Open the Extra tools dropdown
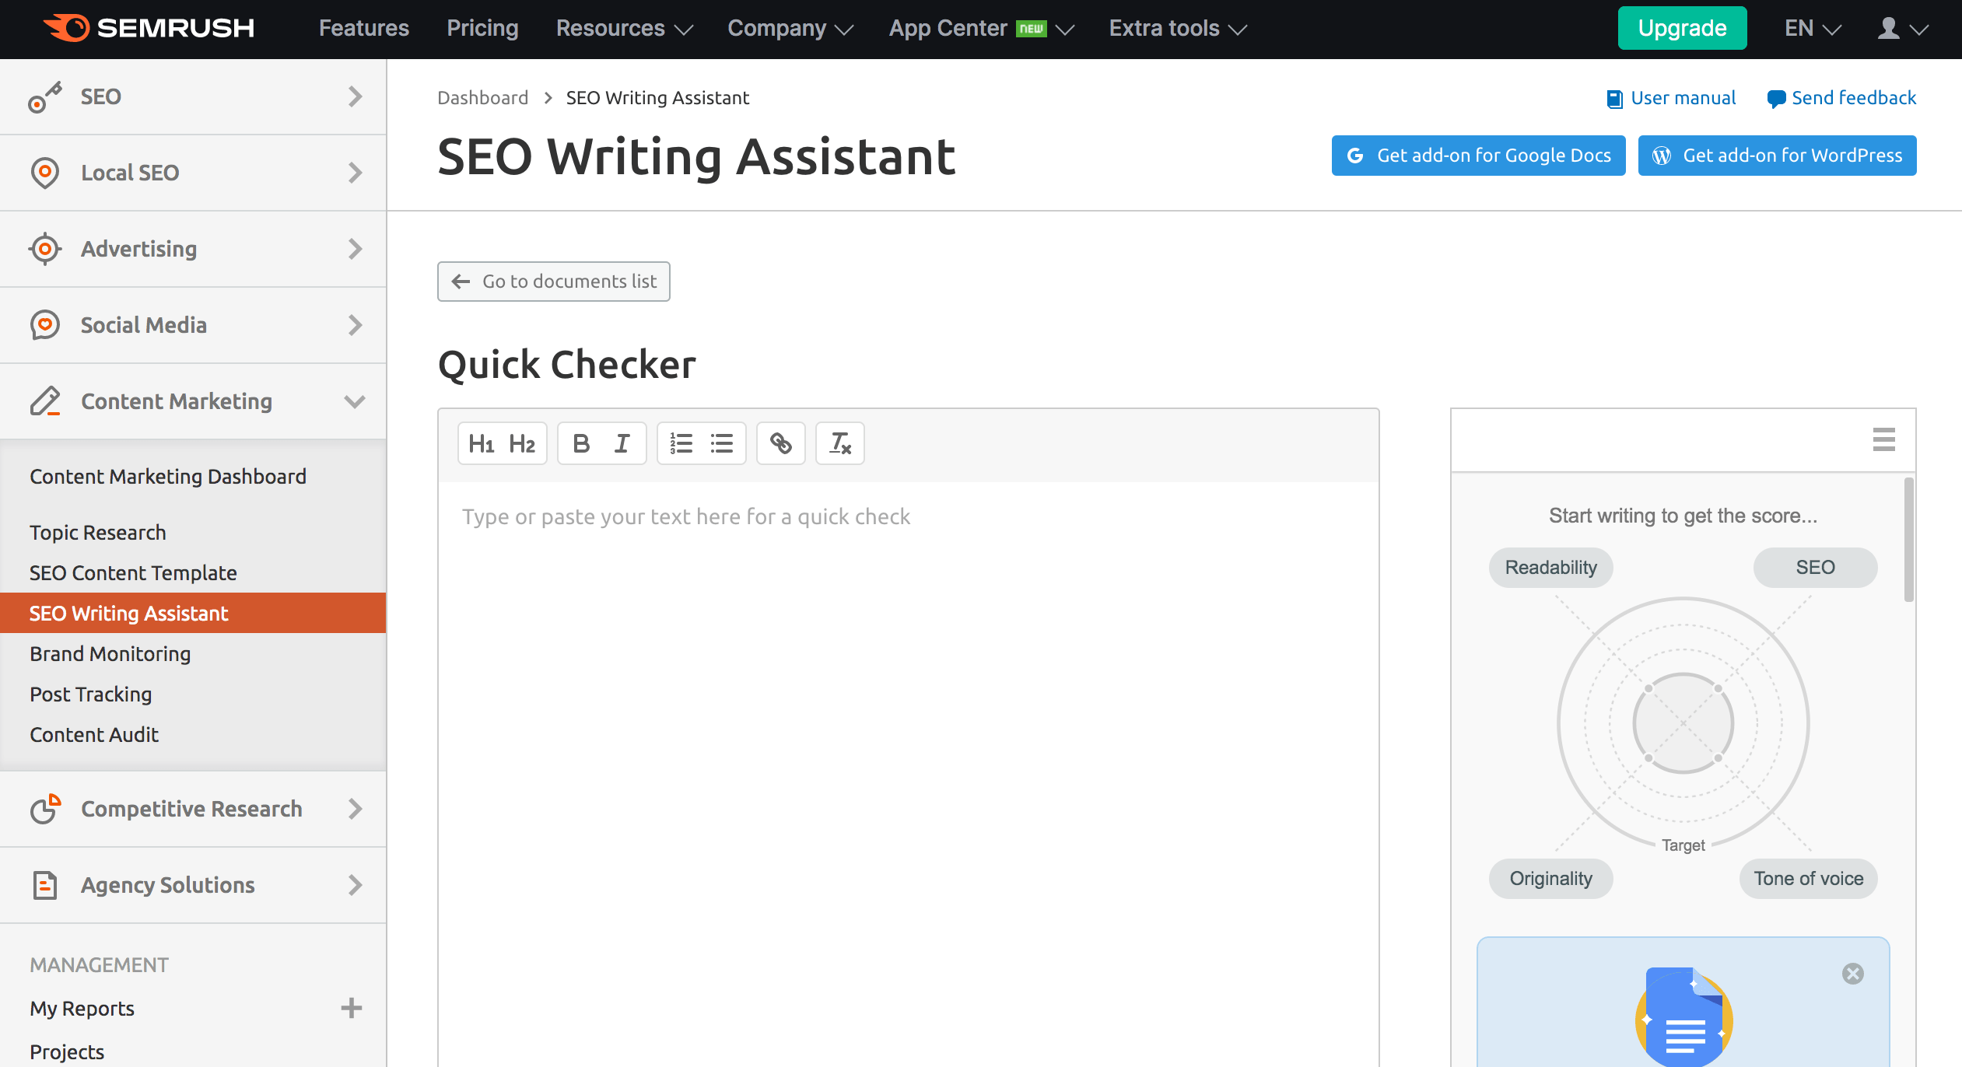The width and height of the screenshot is (1962, 1067). point(1177,29)
